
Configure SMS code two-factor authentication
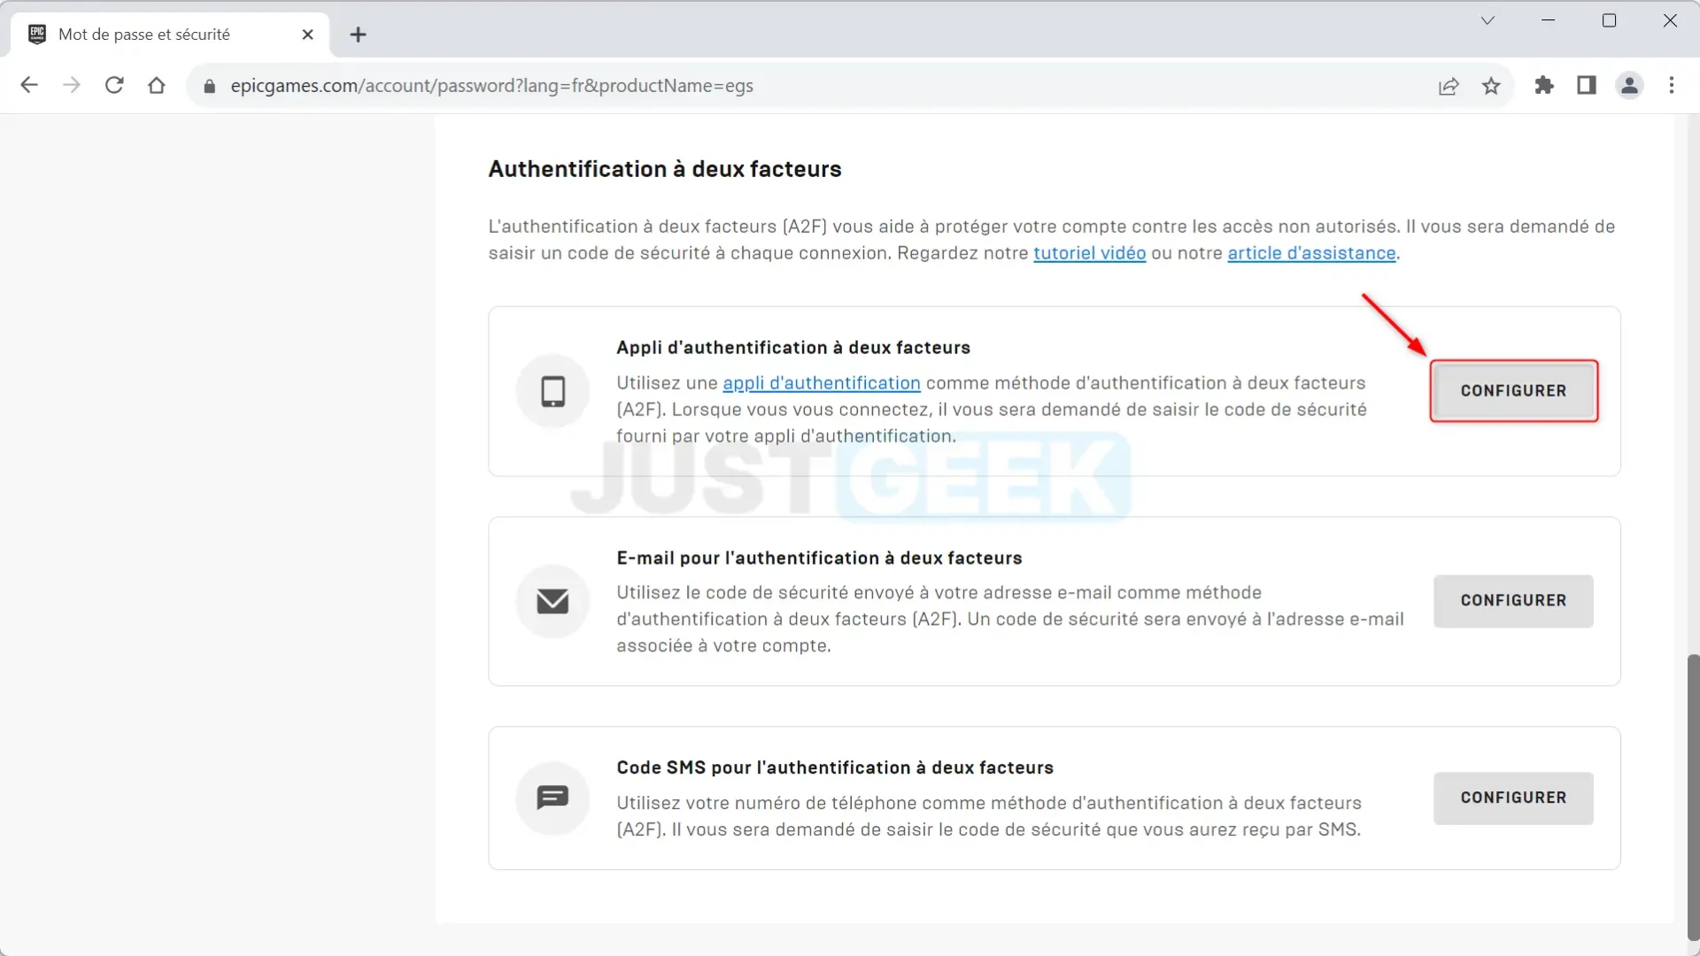[1513, 798]
